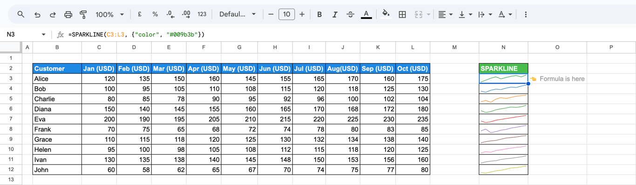Click Eva's red sparkline cell
The height and width of the screenshot is (185, 636).
tap(503, 119)
